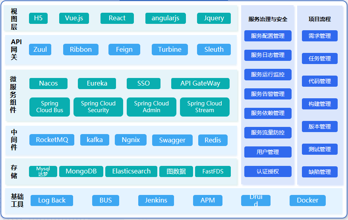Select the Sleuth block

coord(214,49)
